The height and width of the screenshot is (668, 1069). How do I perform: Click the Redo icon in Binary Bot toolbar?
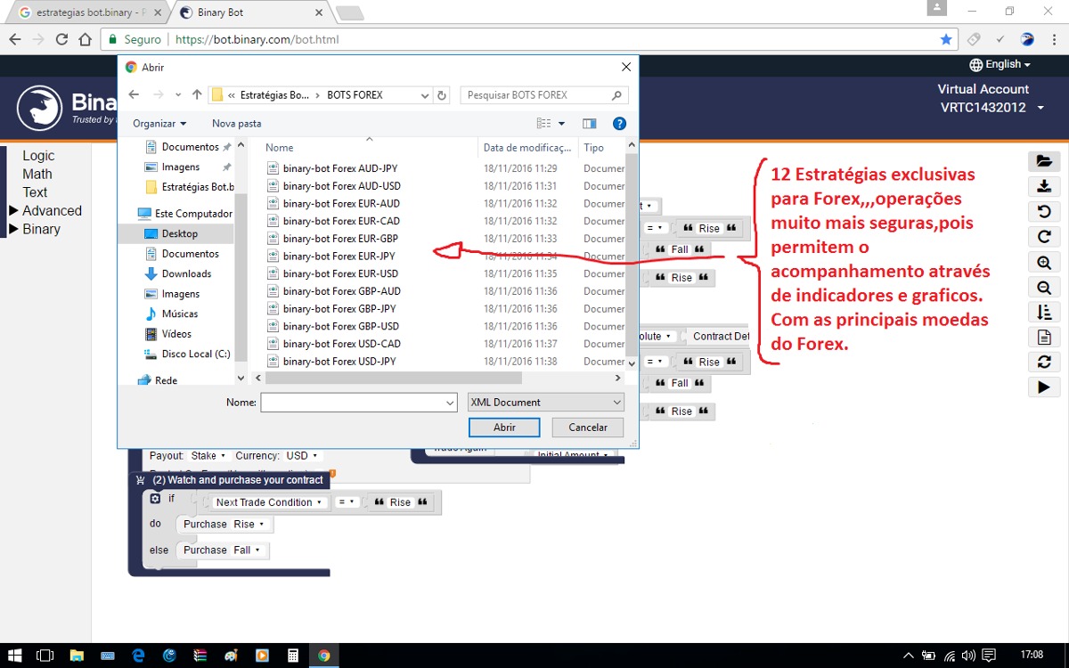tap(1044, 237)
